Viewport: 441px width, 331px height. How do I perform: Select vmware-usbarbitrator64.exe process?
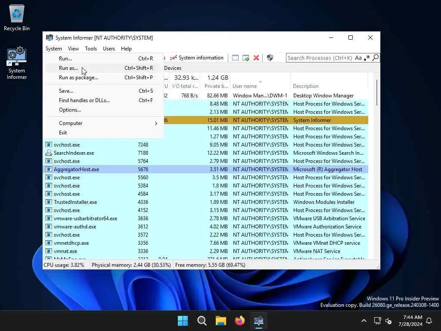86,219
